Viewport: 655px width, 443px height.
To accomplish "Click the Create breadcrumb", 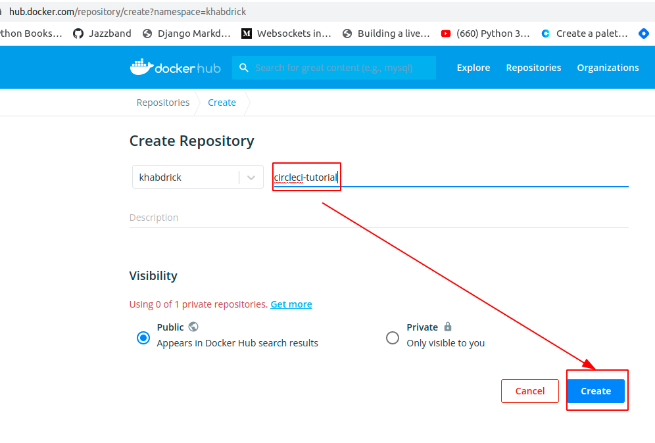I will [222, 103].
